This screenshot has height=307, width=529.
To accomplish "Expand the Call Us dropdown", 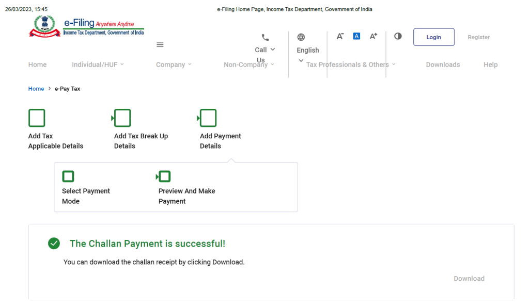I will pyautogui.click(x=273, y=50).
